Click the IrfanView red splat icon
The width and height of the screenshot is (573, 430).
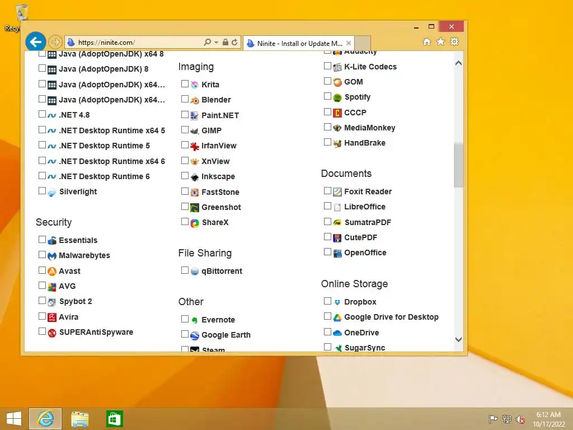(x=195, y=146)
